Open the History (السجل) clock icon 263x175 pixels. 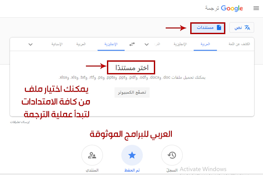coord(172,155)
